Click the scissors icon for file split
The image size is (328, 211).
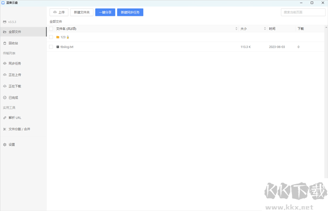click(4, 129)
